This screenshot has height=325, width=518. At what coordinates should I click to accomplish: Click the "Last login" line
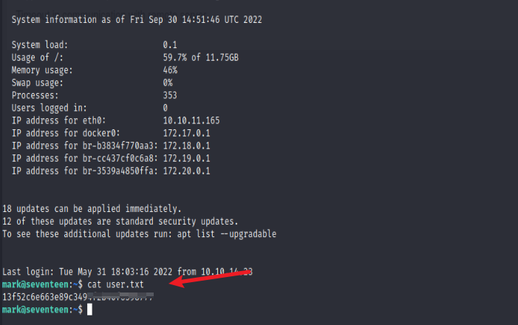click(127, 272)
